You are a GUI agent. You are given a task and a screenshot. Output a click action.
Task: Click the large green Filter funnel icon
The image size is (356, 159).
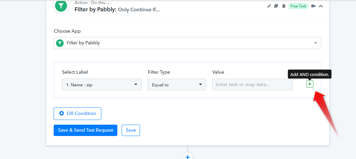point(61,6)
